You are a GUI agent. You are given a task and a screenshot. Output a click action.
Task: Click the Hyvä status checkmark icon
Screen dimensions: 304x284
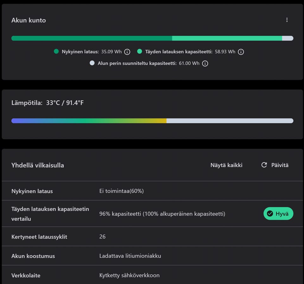270,213
